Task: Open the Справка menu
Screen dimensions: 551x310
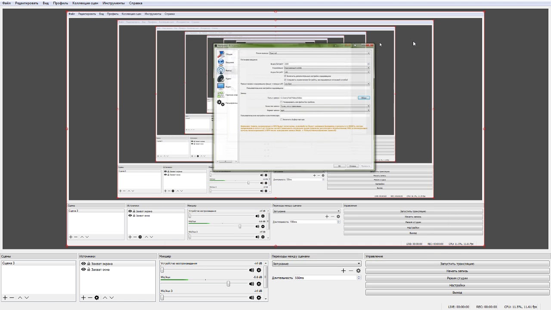Action: click(x=136, y=3)
